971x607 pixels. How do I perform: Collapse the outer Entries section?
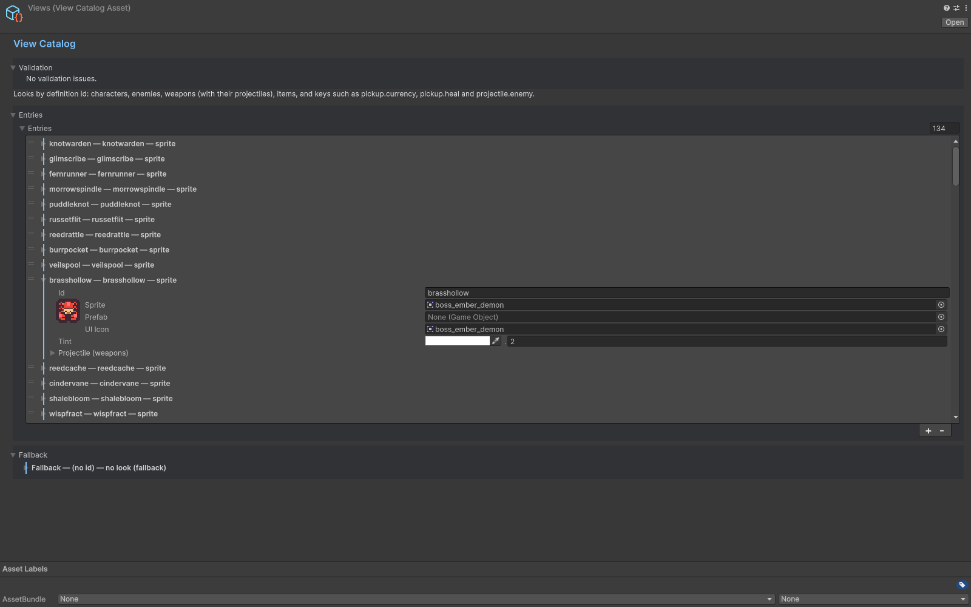pos(13,115)
